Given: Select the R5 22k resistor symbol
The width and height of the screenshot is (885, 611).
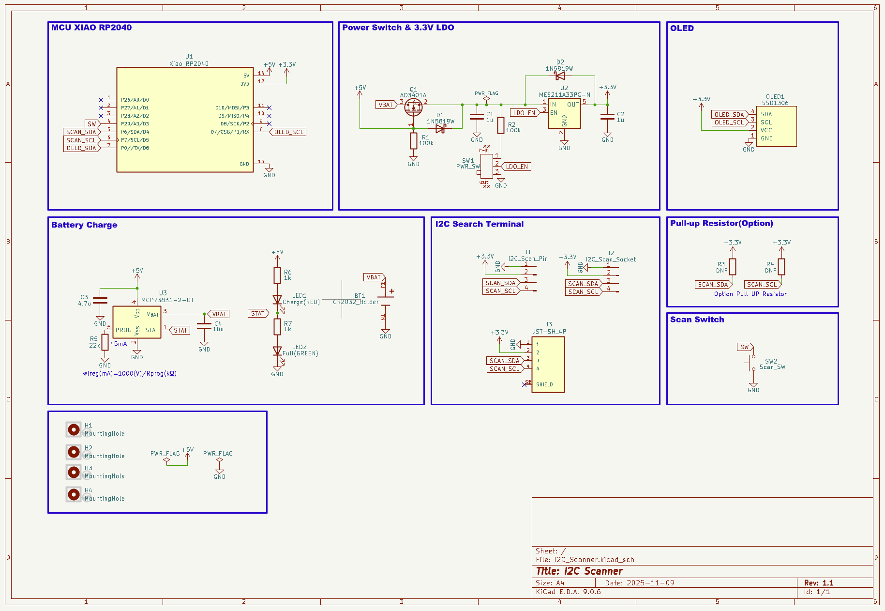Looking at the screenshot, I should (105, 342).
